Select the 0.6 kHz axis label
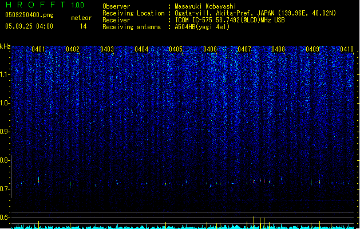The image size is (360, 229). click(x=5, y=218)
